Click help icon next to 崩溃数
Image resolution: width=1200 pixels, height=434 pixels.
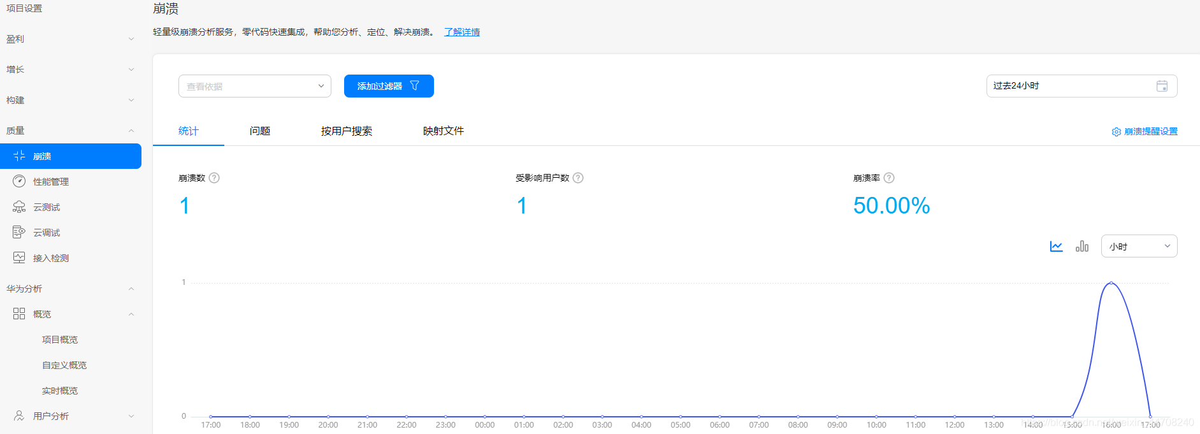(214, 178)
